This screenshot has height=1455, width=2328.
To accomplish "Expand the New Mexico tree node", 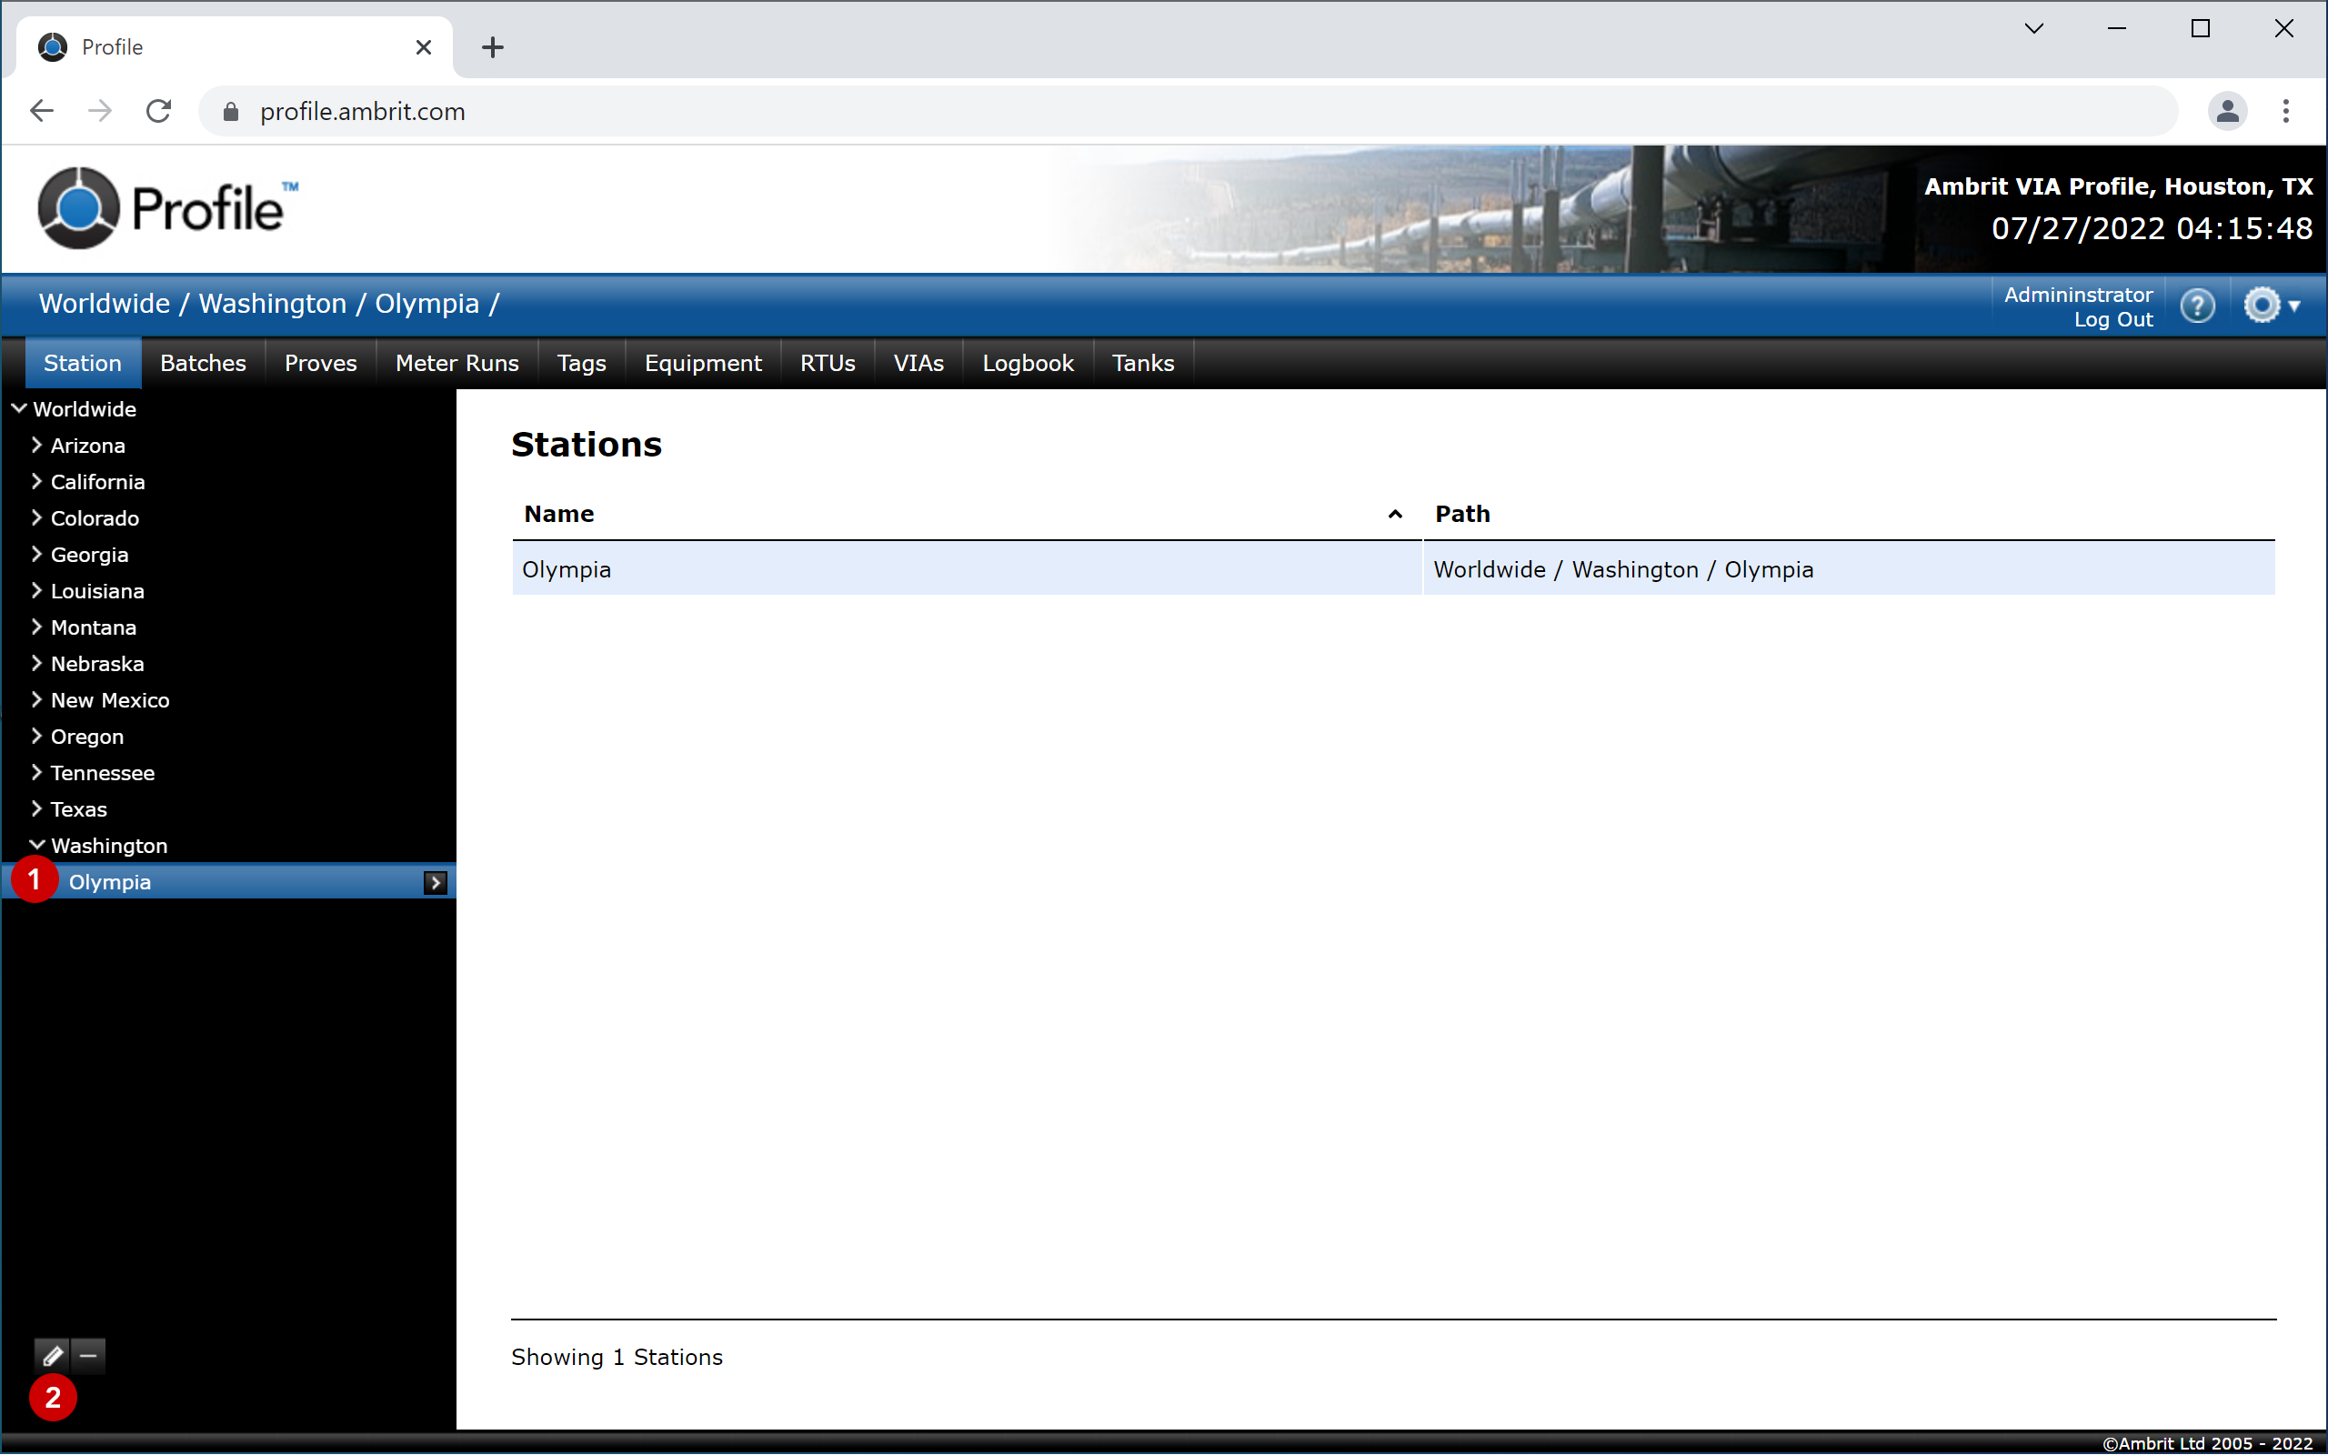I will click(36, 699).
